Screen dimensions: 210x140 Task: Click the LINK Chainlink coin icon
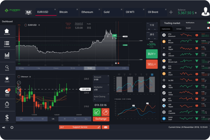pos(164,112)
